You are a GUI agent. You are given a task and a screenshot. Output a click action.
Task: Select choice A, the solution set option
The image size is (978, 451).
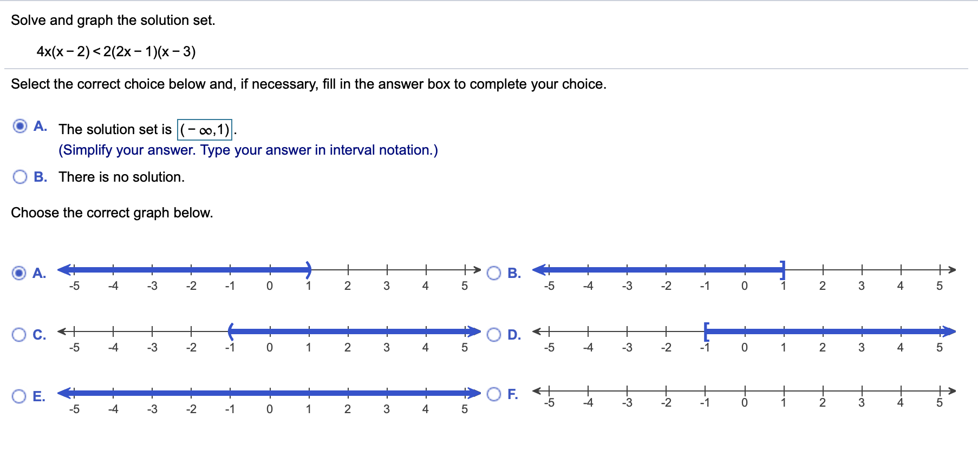(20, 127)
